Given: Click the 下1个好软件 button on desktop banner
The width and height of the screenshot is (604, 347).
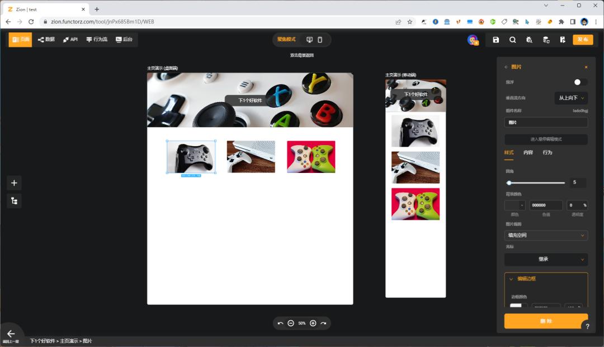Looking at the screenshot, I should click(x=249, y=100).
